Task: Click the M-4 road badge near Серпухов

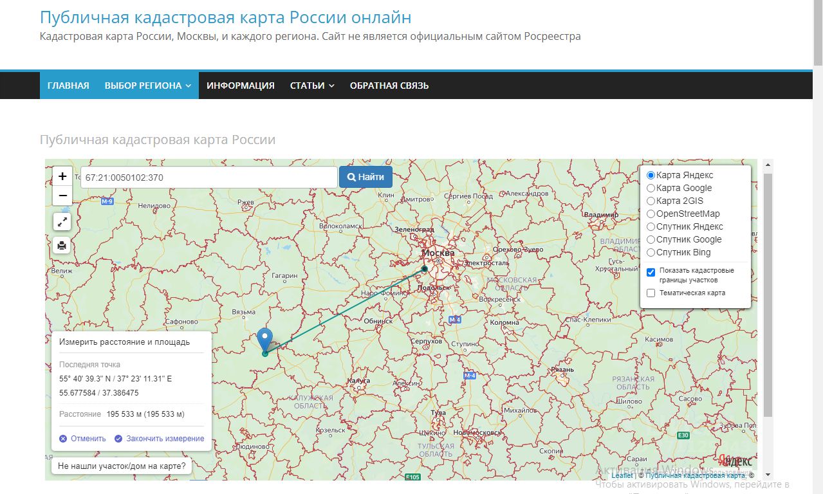Action: [x=455, y=320]
